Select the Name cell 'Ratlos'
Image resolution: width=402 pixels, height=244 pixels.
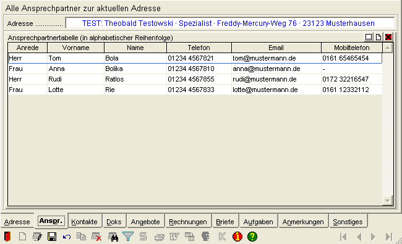click(135, 79)
